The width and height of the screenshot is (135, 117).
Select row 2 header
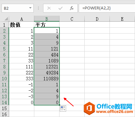pos(4,30)
